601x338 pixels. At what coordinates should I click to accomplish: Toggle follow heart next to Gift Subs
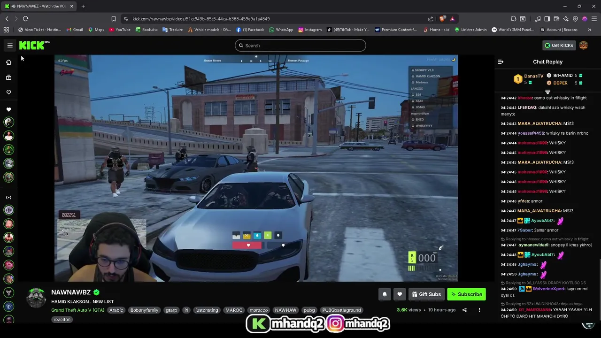point(400,294)
